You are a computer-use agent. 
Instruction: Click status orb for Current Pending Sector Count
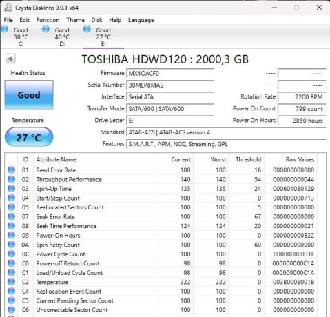click(x=11, y=300)
